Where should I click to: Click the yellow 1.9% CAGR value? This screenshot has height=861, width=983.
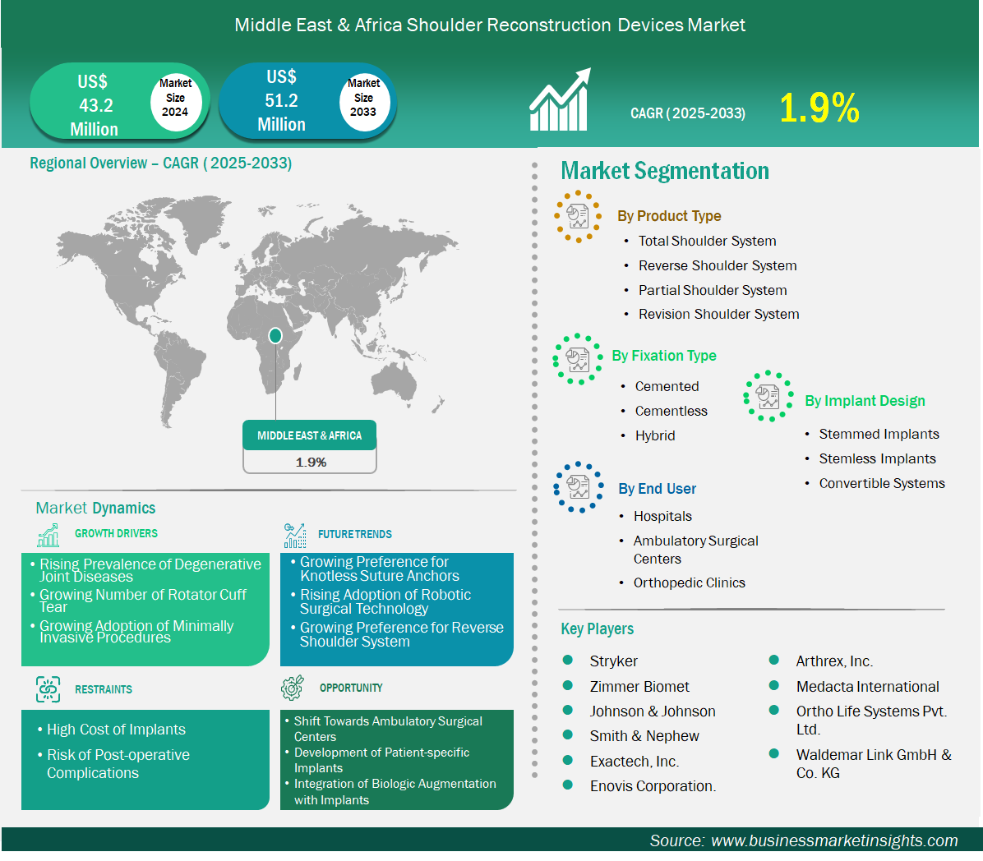[x=819, y=108]
